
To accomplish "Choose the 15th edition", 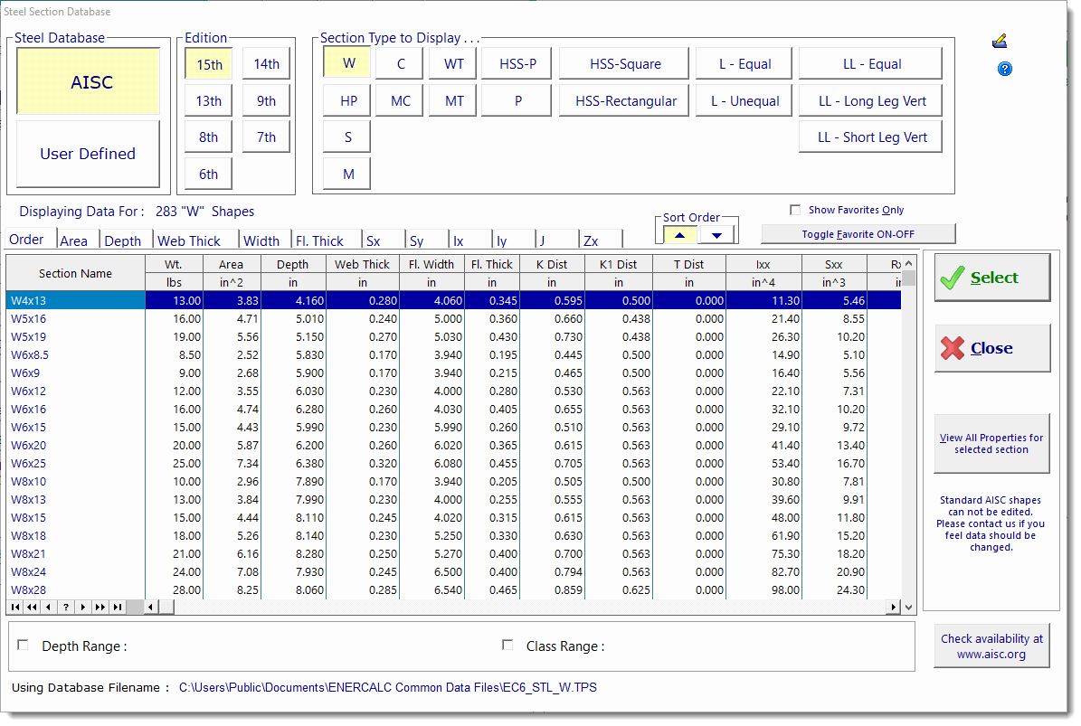I will [x=209, y=64].
